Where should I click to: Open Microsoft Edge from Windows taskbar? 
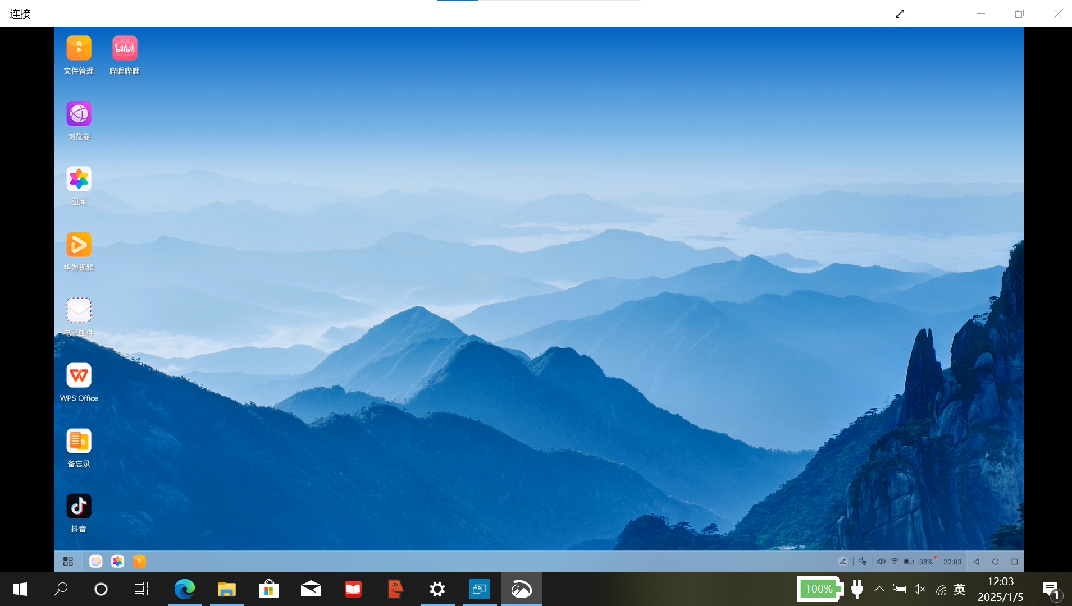(x=185, y=589)
